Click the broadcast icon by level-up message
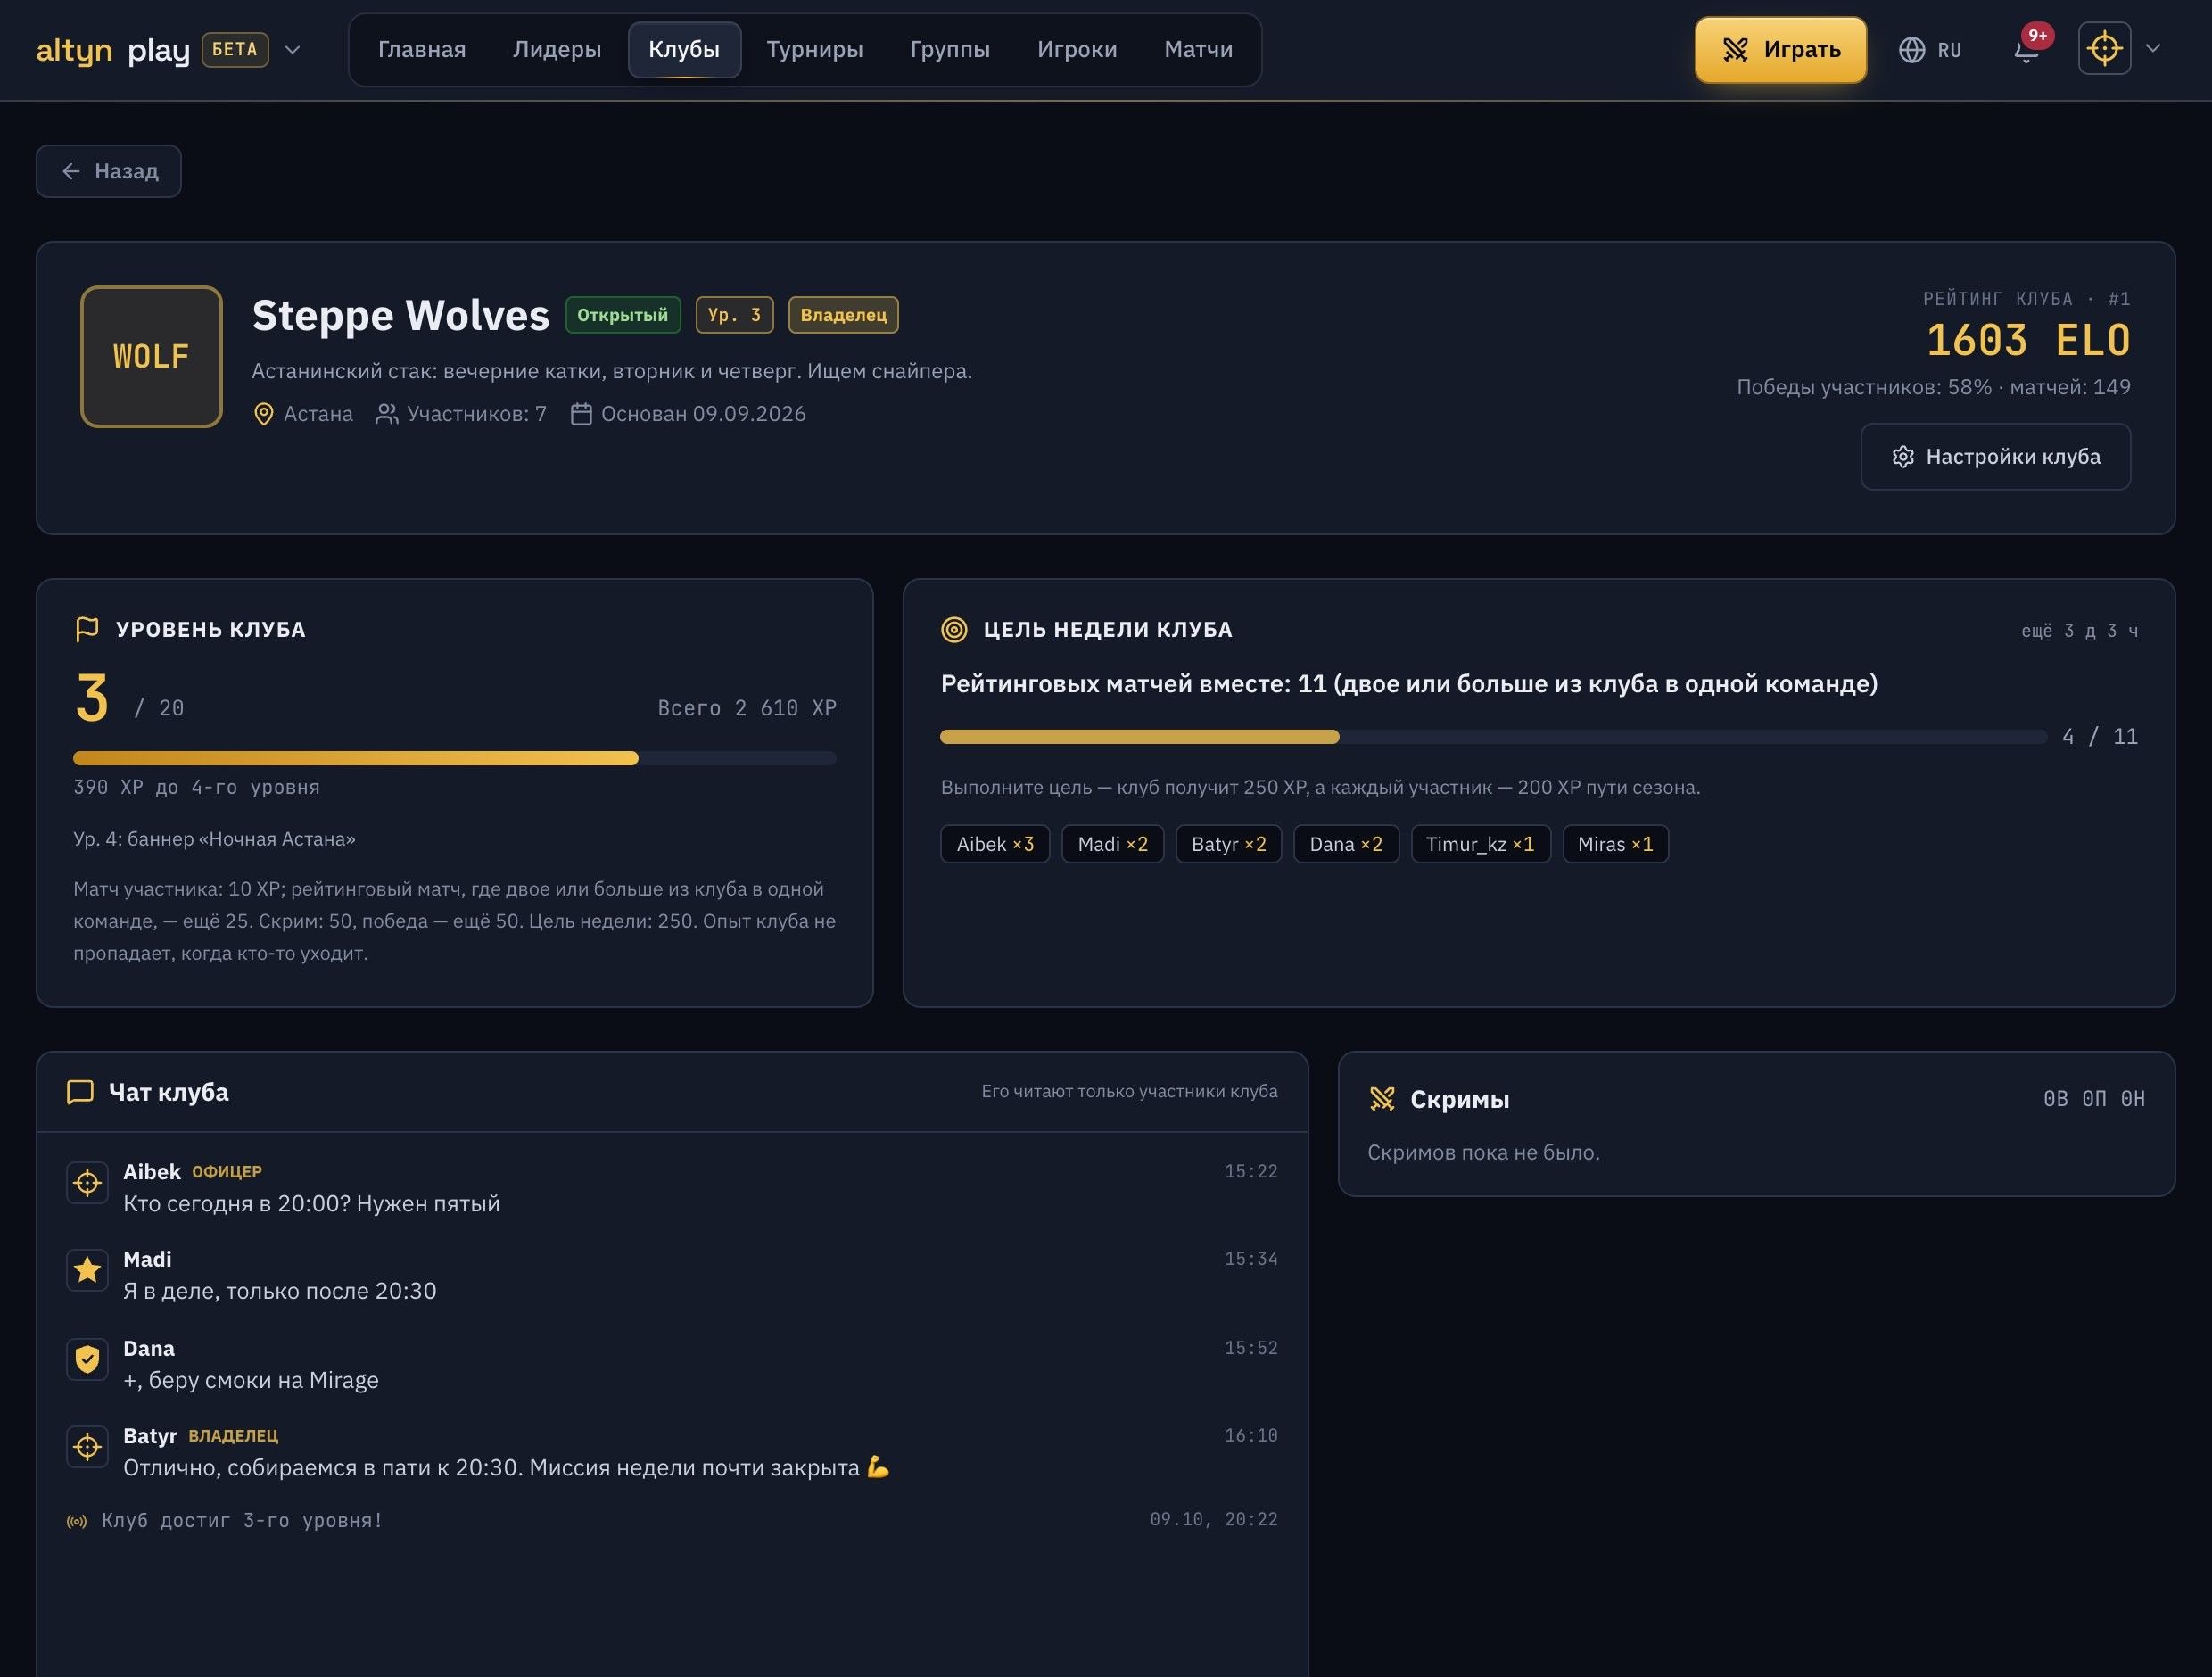Screen dimensions: 2212x1677 77,1522
